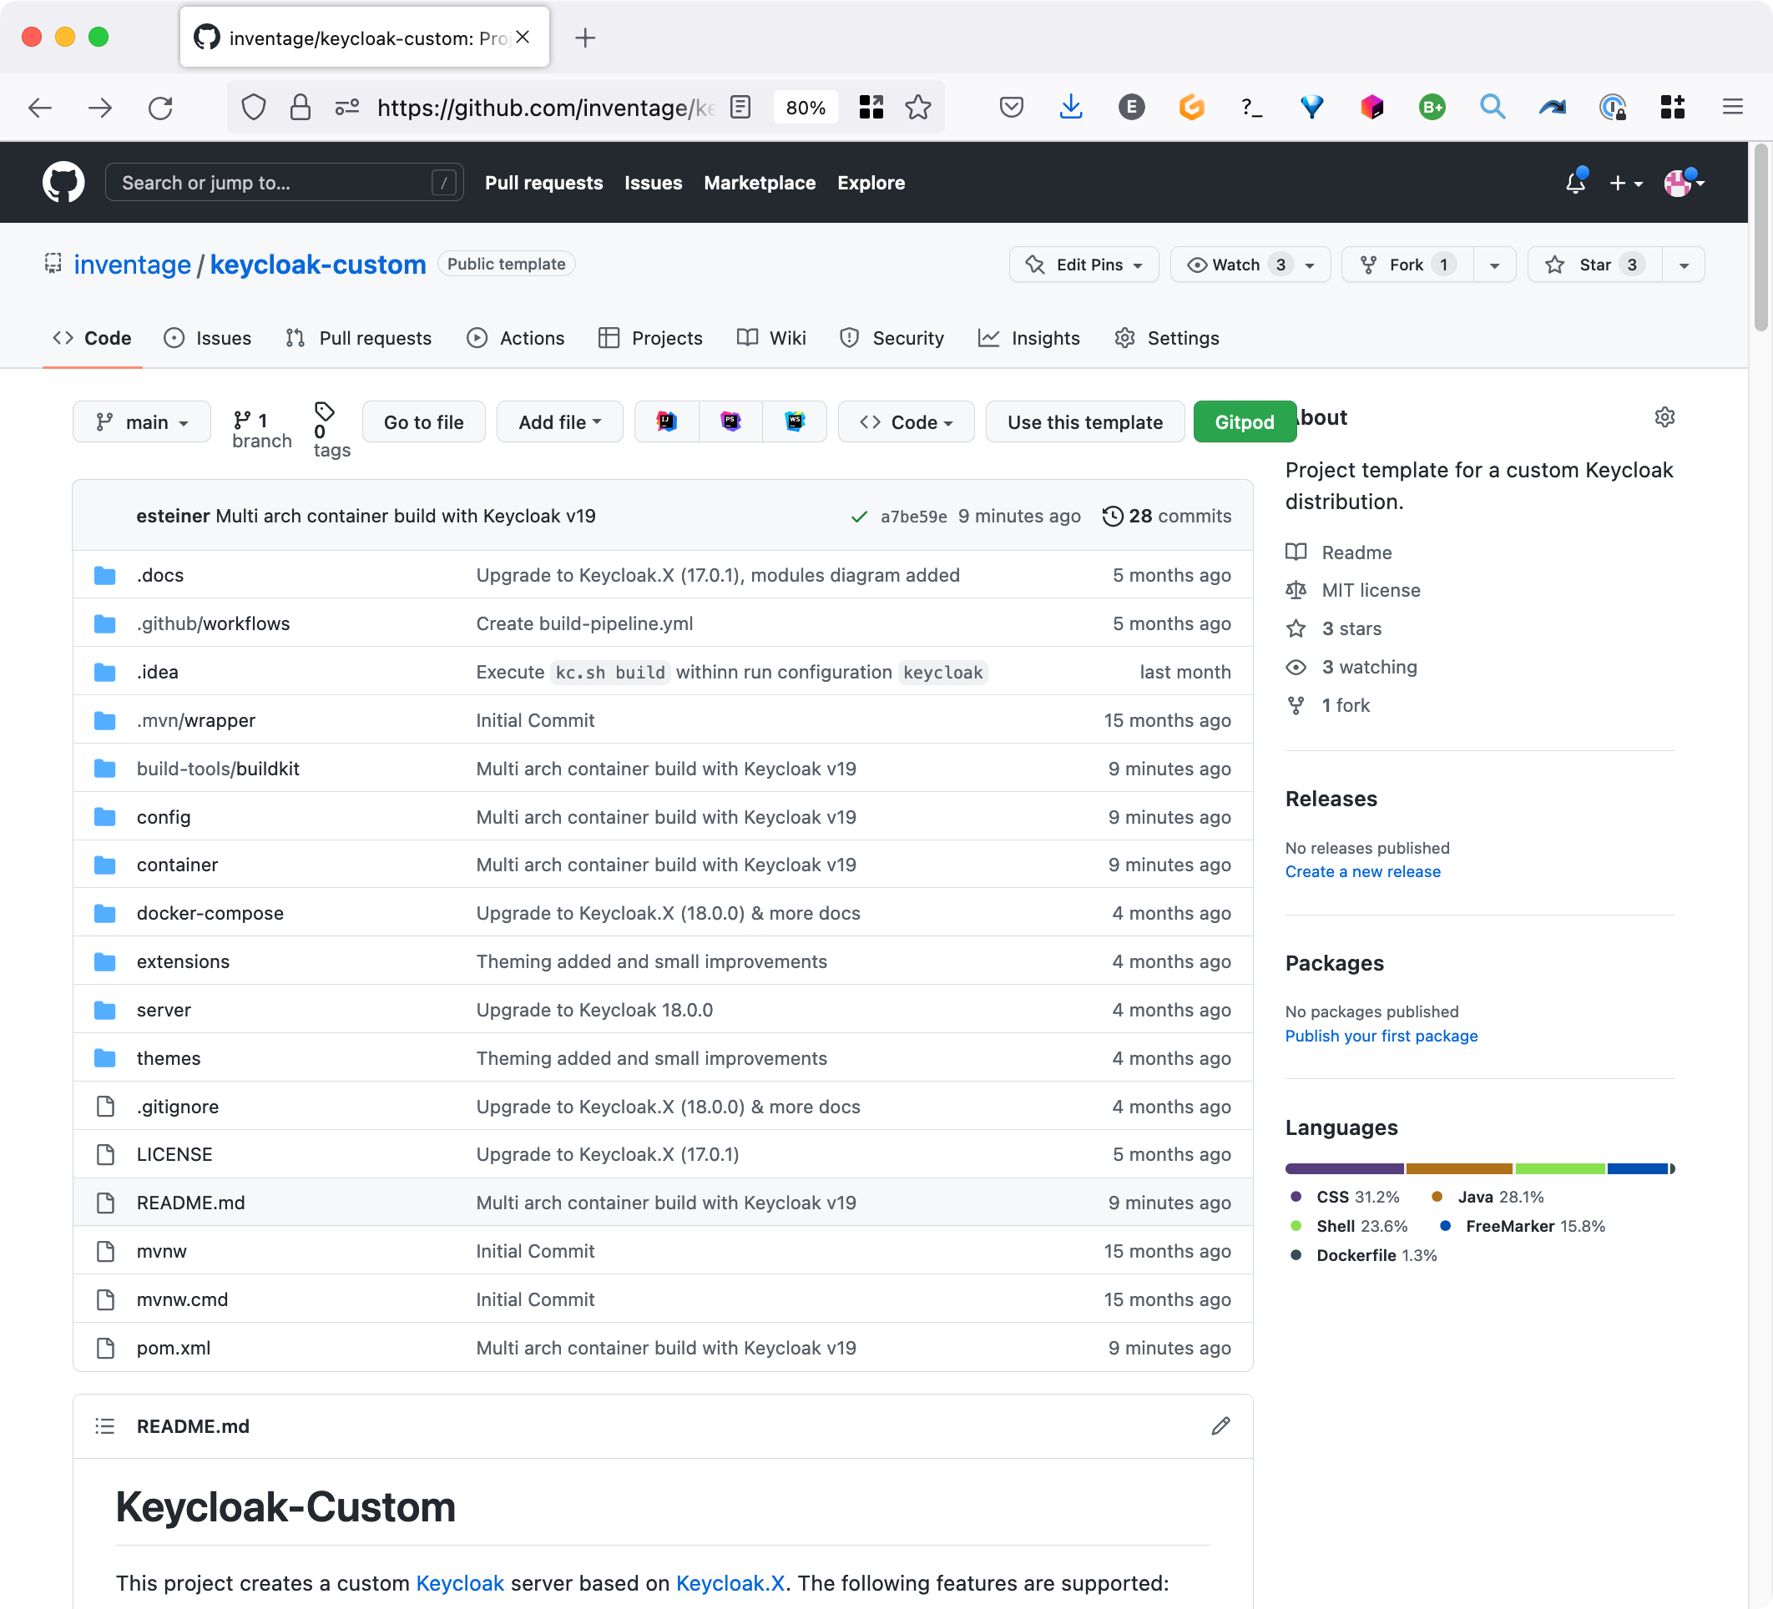Open the Wiki tab

point(771,338)
